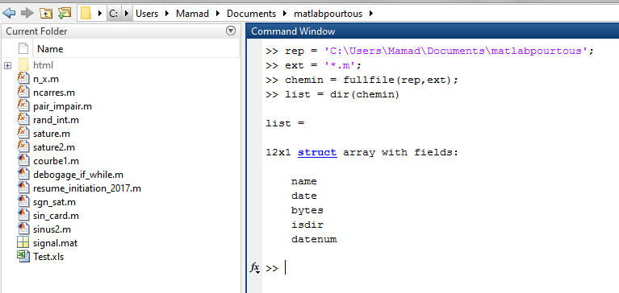Image resolution: width=619 pixels, height=293 pixels.
Task: Select the debogage_if_while.m script icon
Action: coord(23,174)
